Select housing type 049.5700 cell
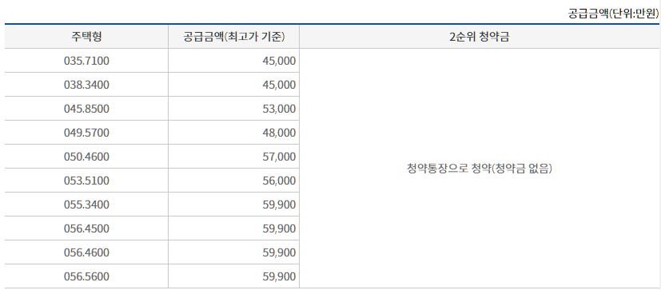Screen dimensions: 661x290 (x=86, y=133)
